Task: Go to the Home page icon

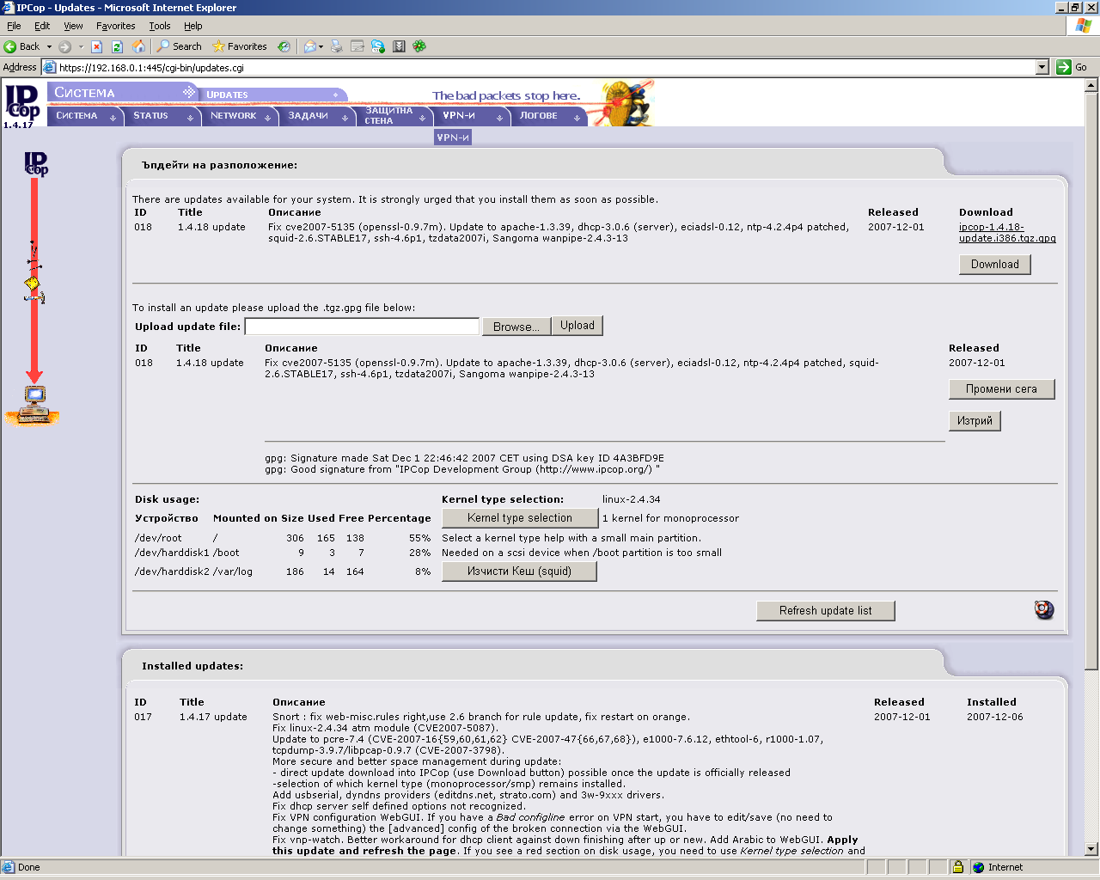Action: pos(138,46)
